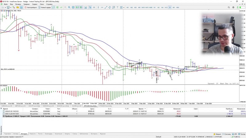Image resolution: width=246 pixels, height=138 pixels.
Task: Open the account profile icon
Action: pyautogui.click(x=233, y=7)
